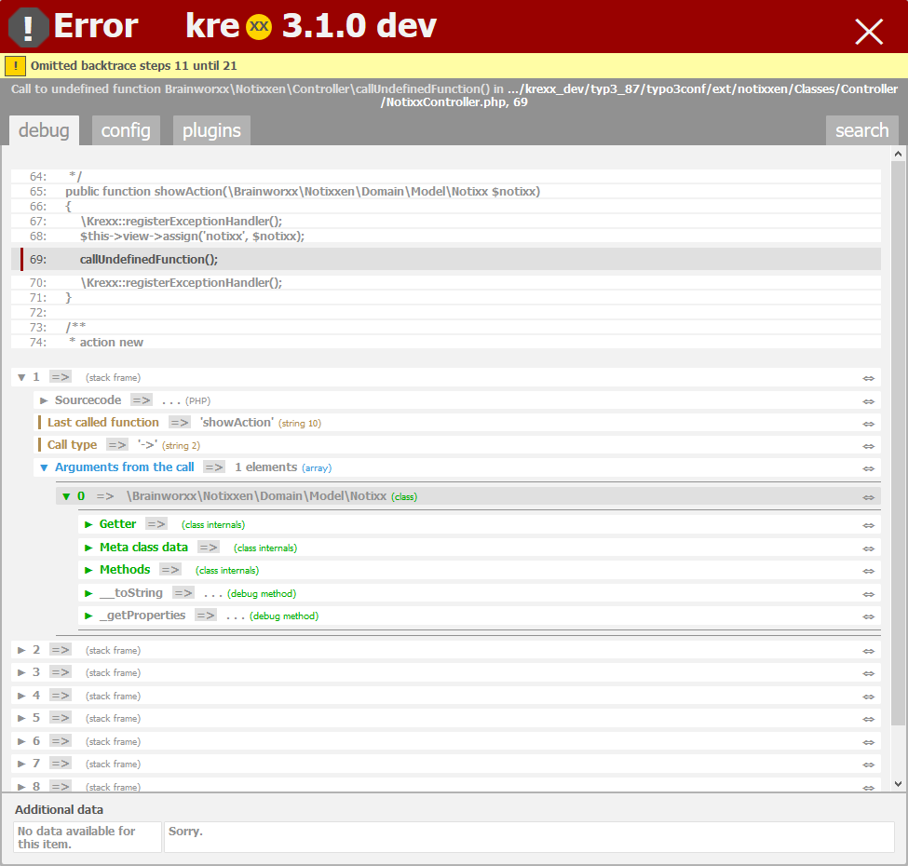Viewport: 908px width, 866px height.
Task: Open the search tab
Action: (861, 130)
